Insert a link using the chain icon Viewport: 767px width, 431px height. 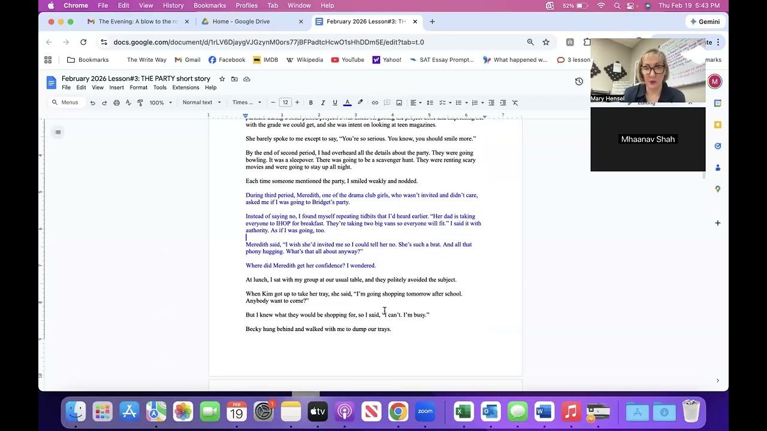pyautogui.click(x=375, y=102)
